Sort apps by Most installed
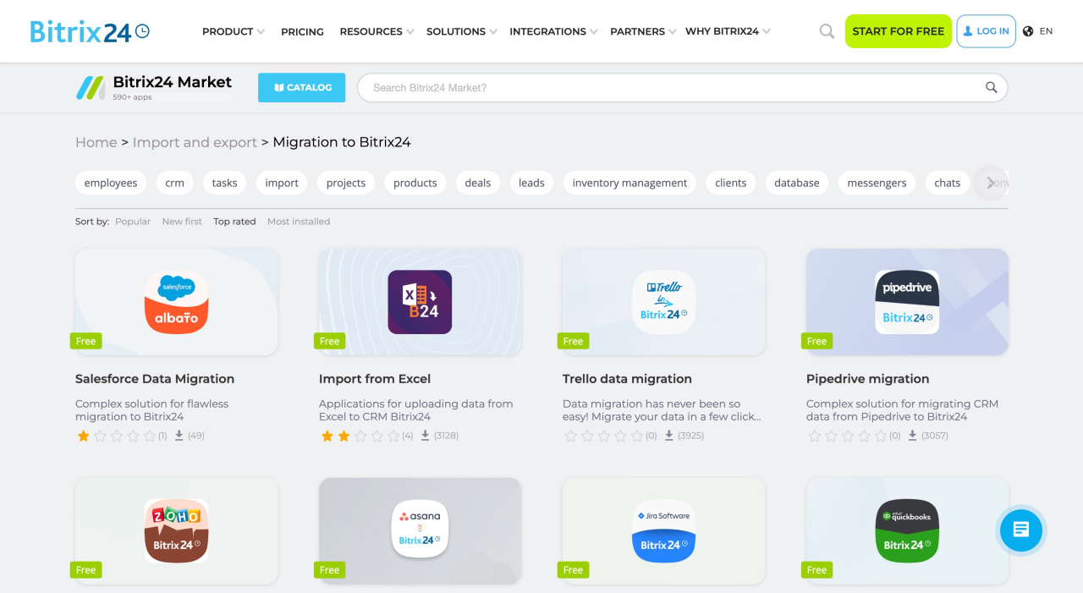This screenshot has width=1083, height=593. (299, 222)
